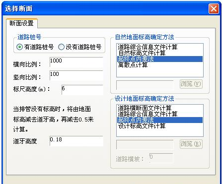223x184 pixels.
Task: Switch to the 断面设置 tab
Action: pos(21,23)
